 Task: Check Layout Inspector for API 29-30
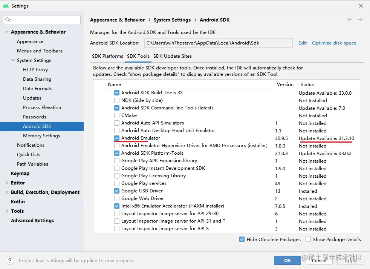click(116, 214)
